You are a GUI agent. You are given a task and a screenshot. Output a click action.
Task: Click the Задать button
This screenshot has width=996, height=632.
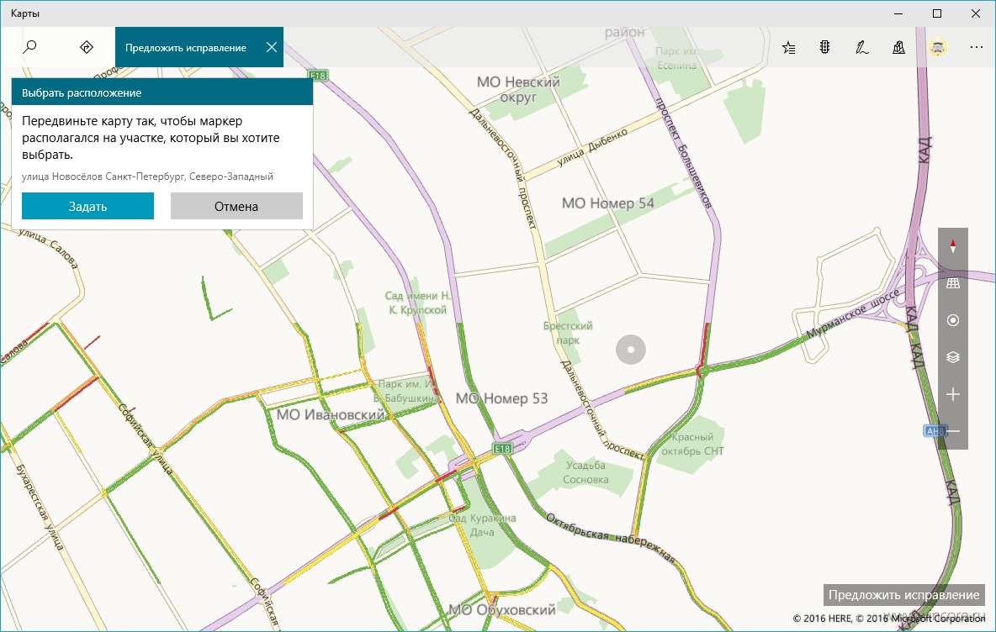87,206
